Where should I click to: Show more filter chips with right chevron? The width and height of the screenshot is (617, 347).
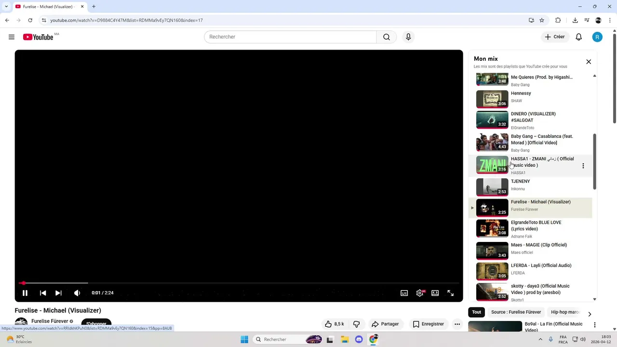click(590, 314)
